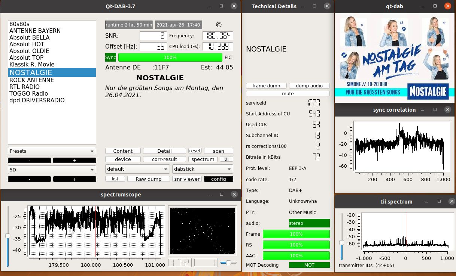The image size is (456, 276).
Task: Click the runtime label
Action: 129,25
